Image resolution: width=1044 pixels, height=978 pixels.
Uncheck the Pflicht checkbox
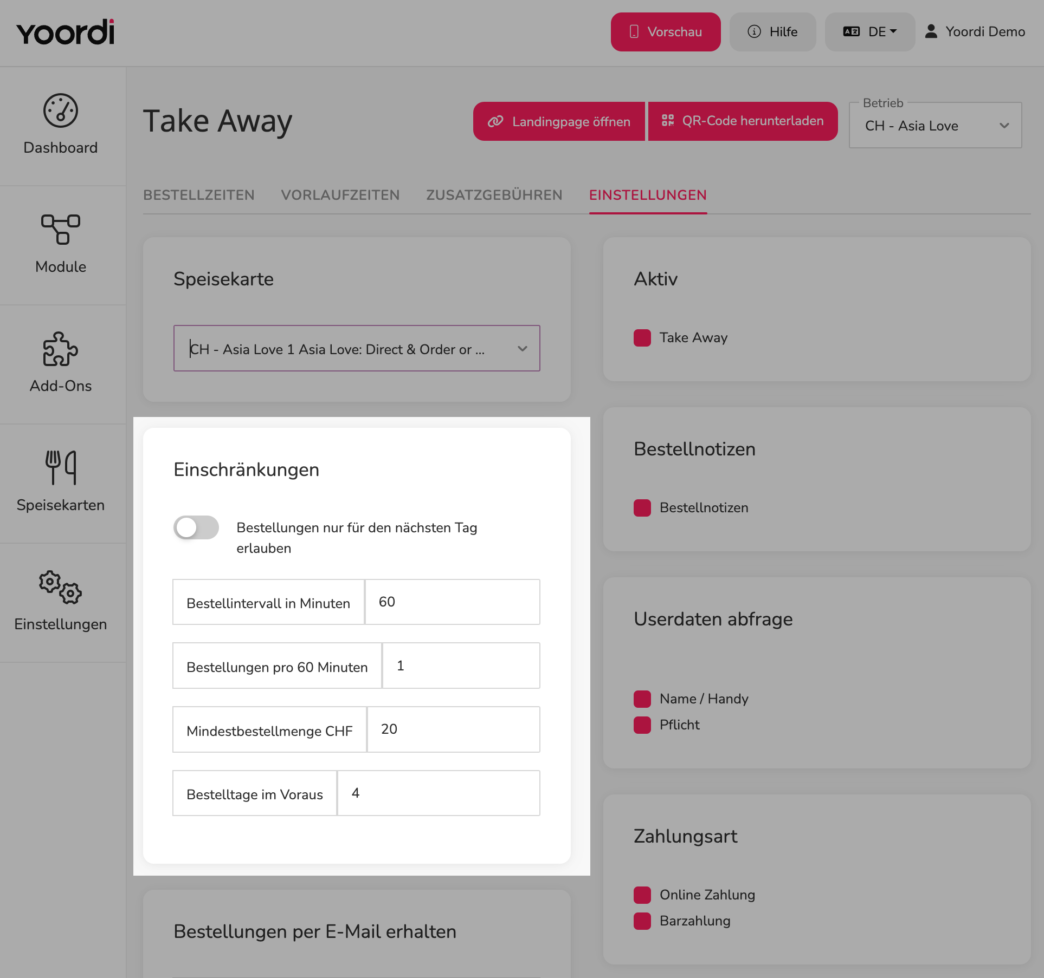[642, 725]
